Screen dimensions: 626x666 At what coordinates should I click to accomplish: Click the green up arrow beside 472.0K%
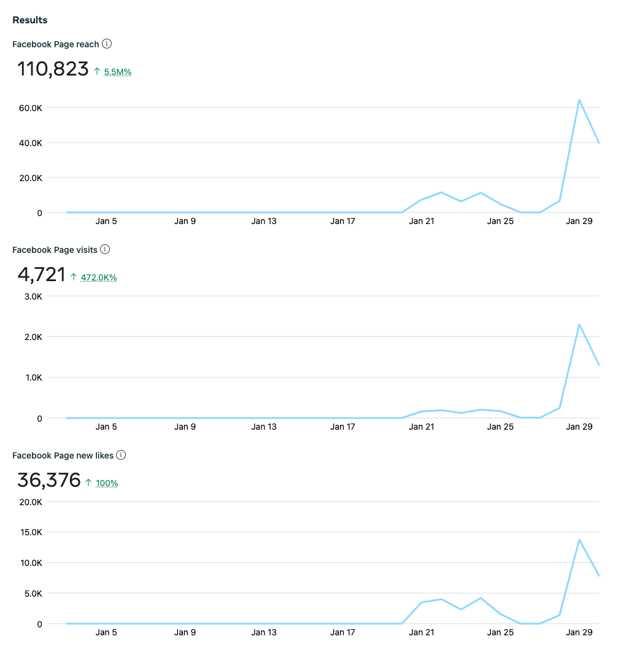(x=74, y=277)
